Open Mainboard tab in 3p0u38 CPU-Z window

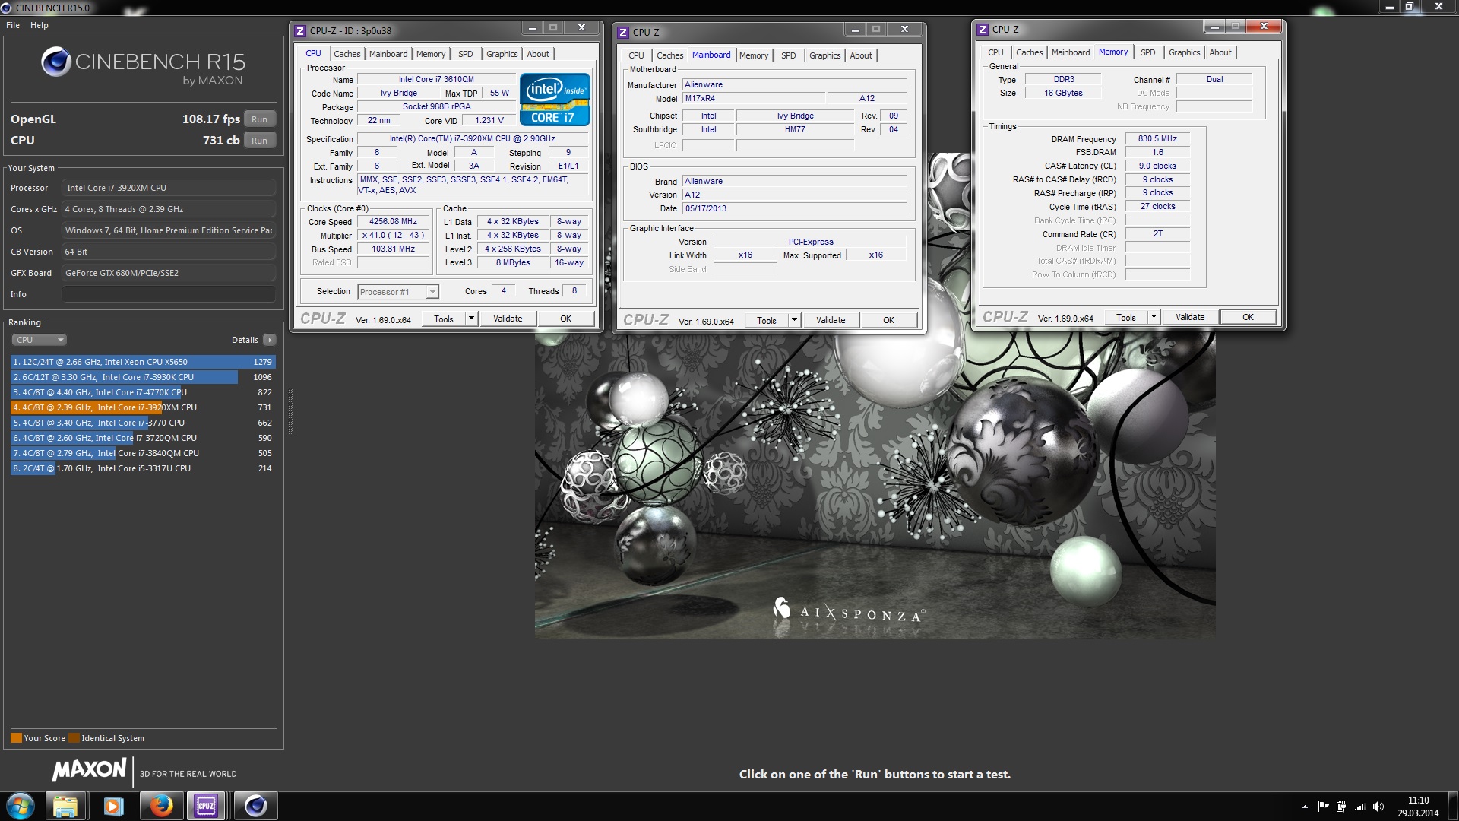(388, 54)
